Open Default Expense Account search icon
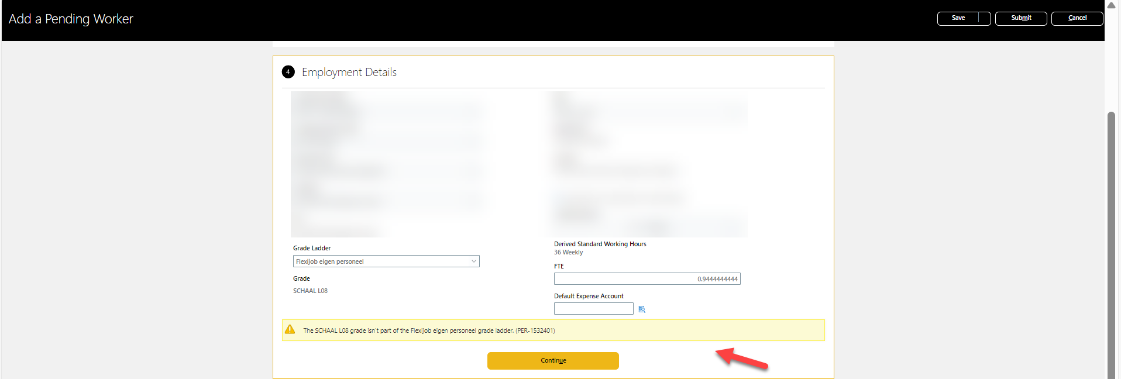The width and height of the screenshot is (1121, 379). tap(642, 309)
